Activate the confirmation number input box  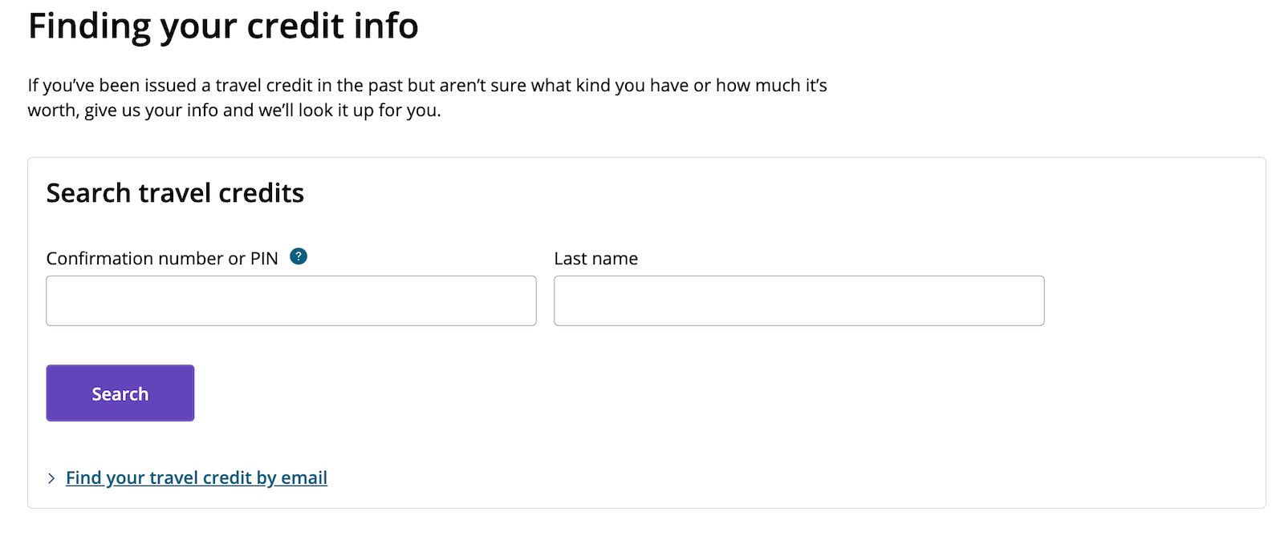click(291, 300)
